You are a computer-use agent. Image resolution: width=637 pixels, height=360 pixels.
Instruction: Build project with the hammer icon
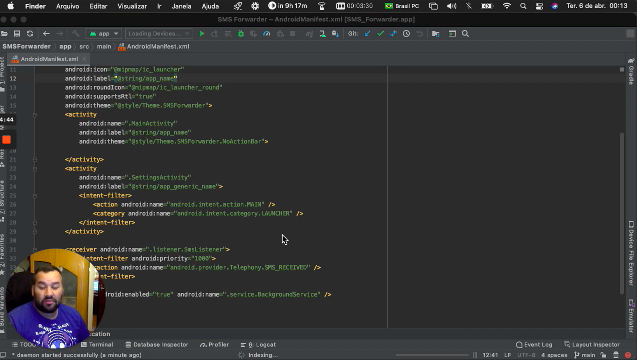76,33
